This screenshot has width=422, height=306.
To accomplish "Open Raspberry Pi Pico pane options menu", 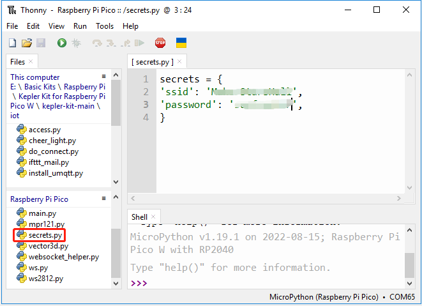I will pyautogui.click(x=103, y=198).
